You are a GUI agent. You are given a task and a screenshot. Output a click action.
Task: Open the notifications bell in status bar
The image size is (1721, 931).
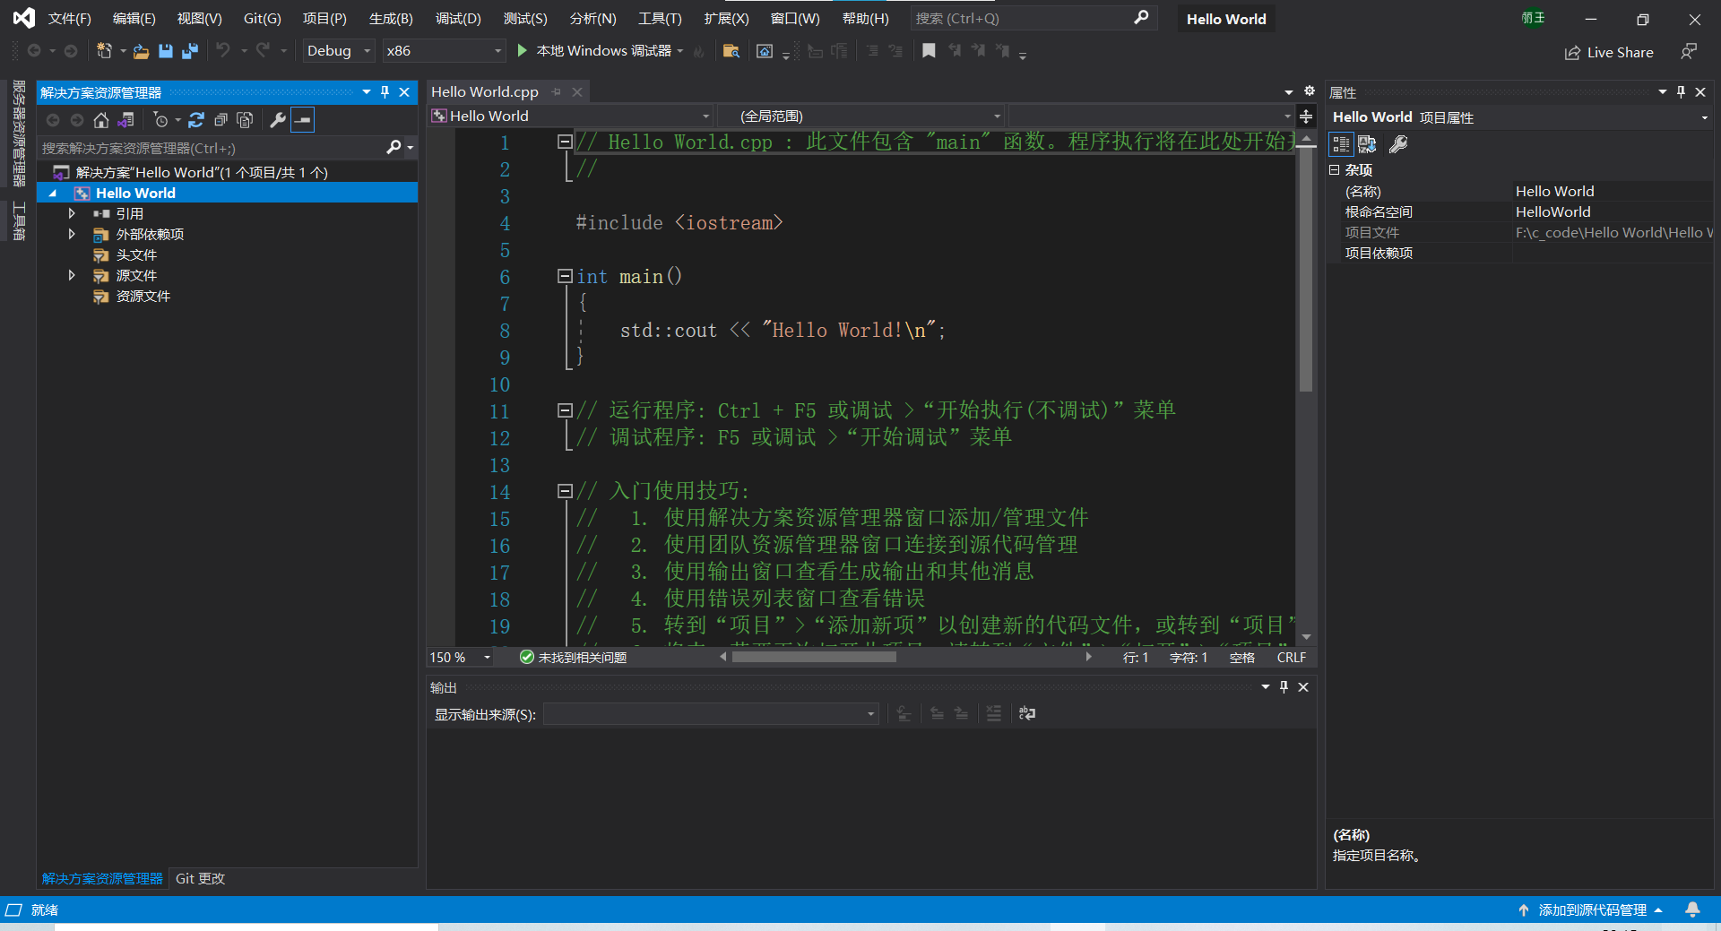click(1692, 909)
